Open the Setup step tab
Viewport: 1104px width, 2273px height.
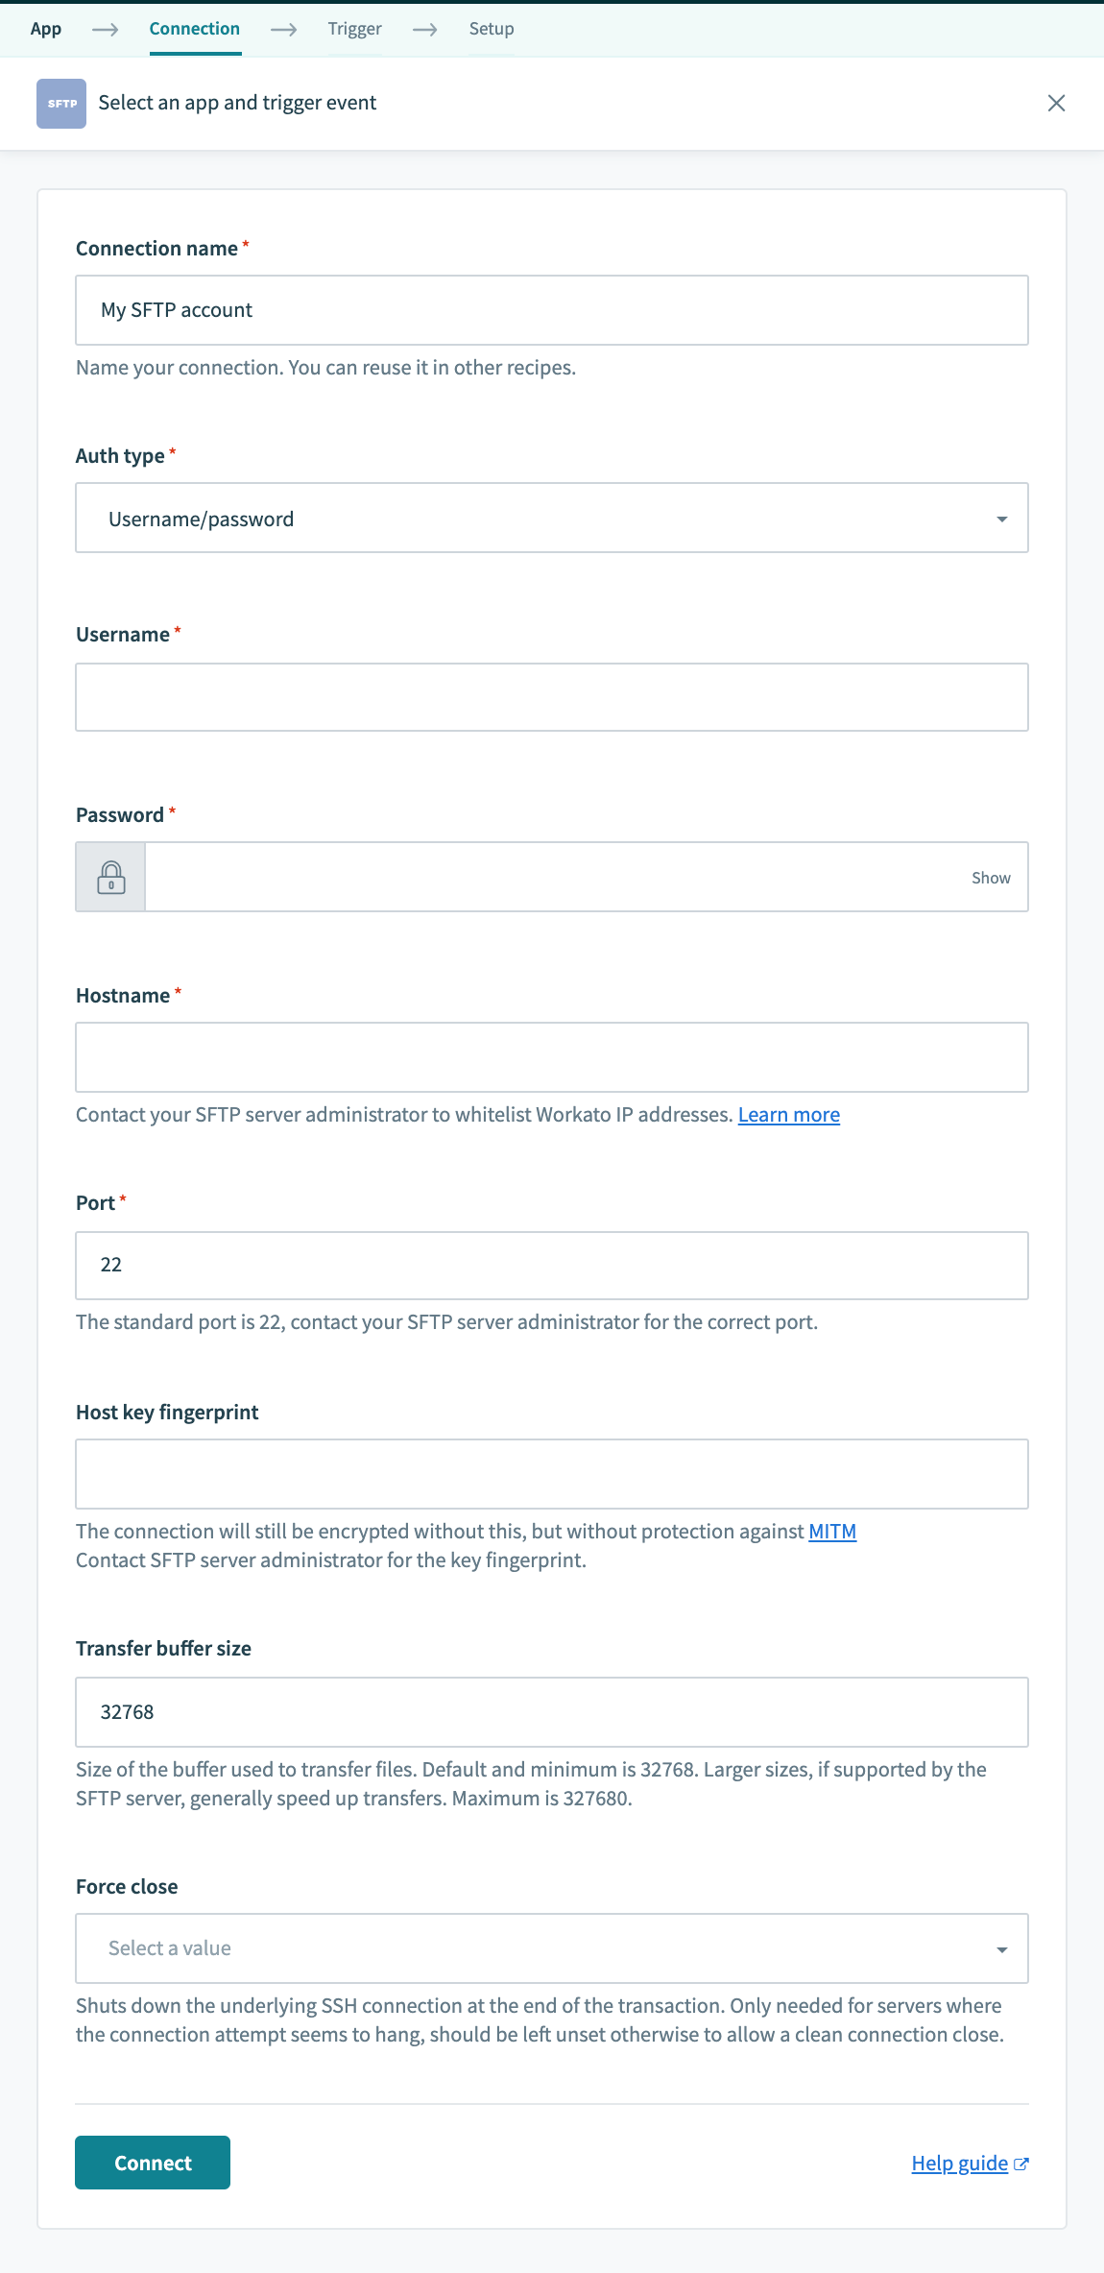pyautogui.click(x=492, y=29)
